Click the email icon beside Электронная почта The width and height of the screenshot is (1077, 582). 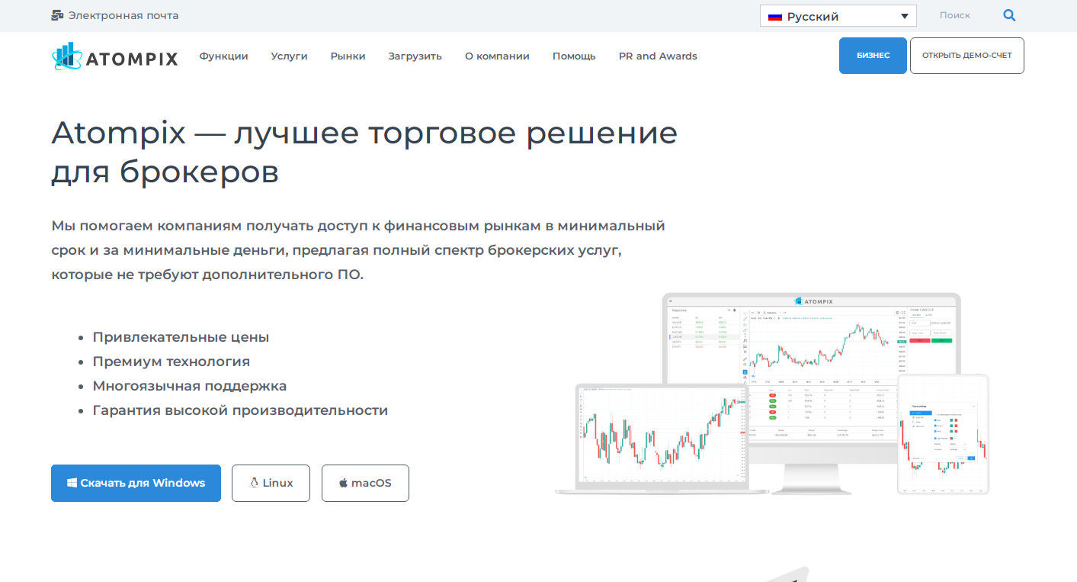tap(57, 15)
